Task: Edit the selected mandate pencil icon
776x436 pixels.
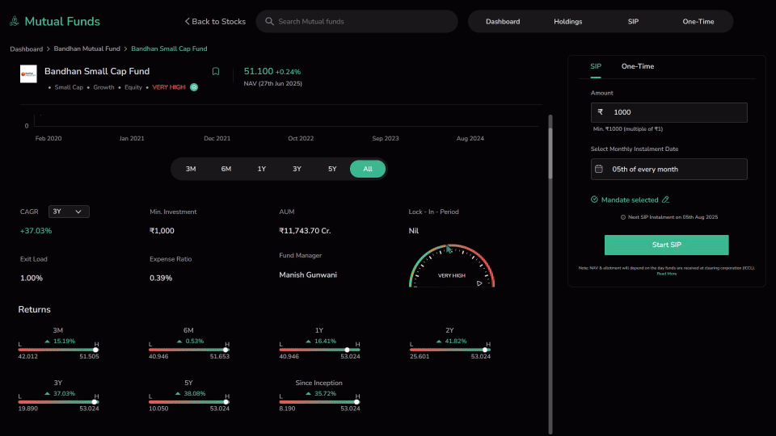Action: point(665,199)
